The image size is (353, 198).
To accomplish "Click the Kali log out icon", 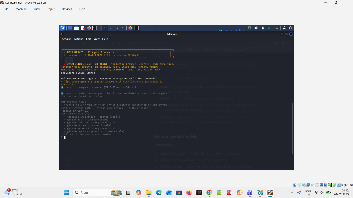I will (290, 28).
